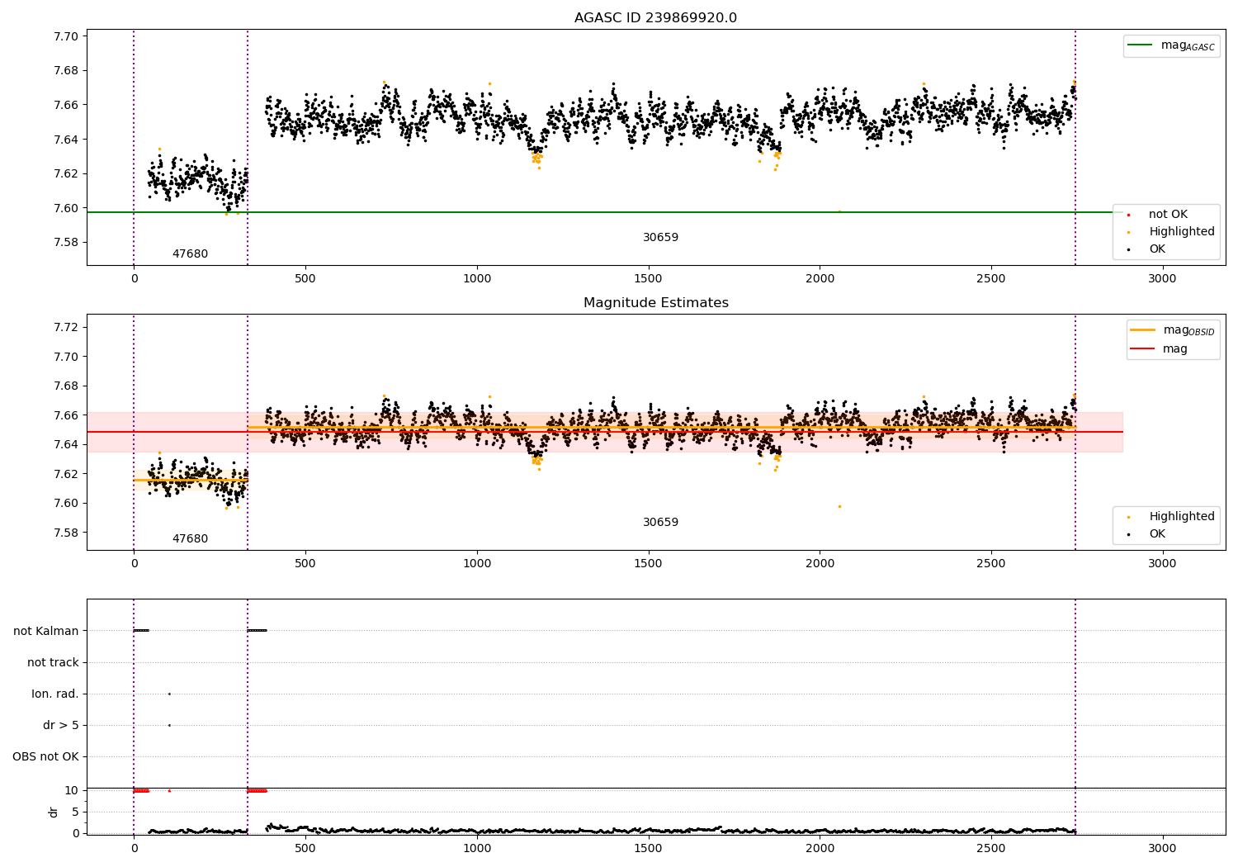Click obsid label '30659' in Magnitude Estimates plot
The width and height of the screenshot is (1238, 867).
[x=660, y=522]
